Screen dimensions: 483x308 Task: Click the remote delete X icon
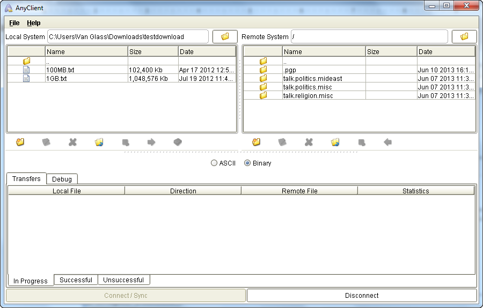click(x=309, y=142)
